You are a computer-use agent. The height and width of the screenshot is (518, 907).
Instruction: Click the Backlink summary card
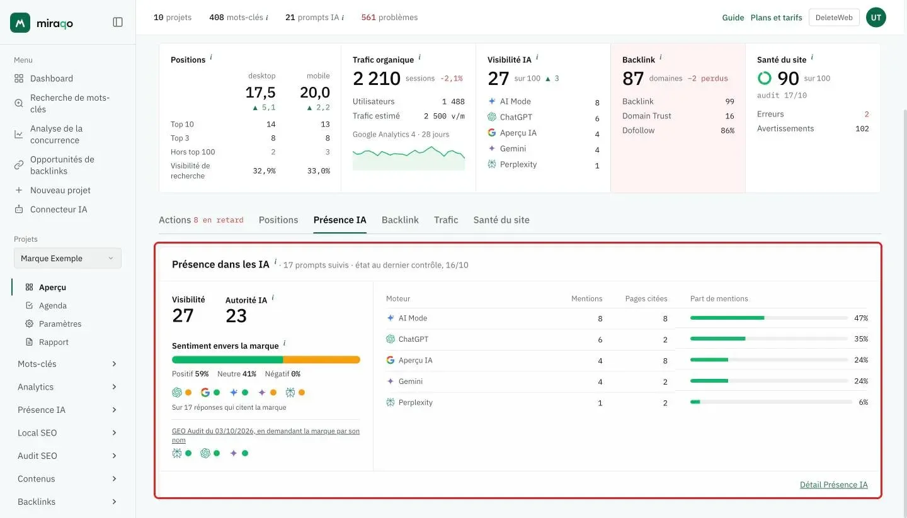(678, 118)
